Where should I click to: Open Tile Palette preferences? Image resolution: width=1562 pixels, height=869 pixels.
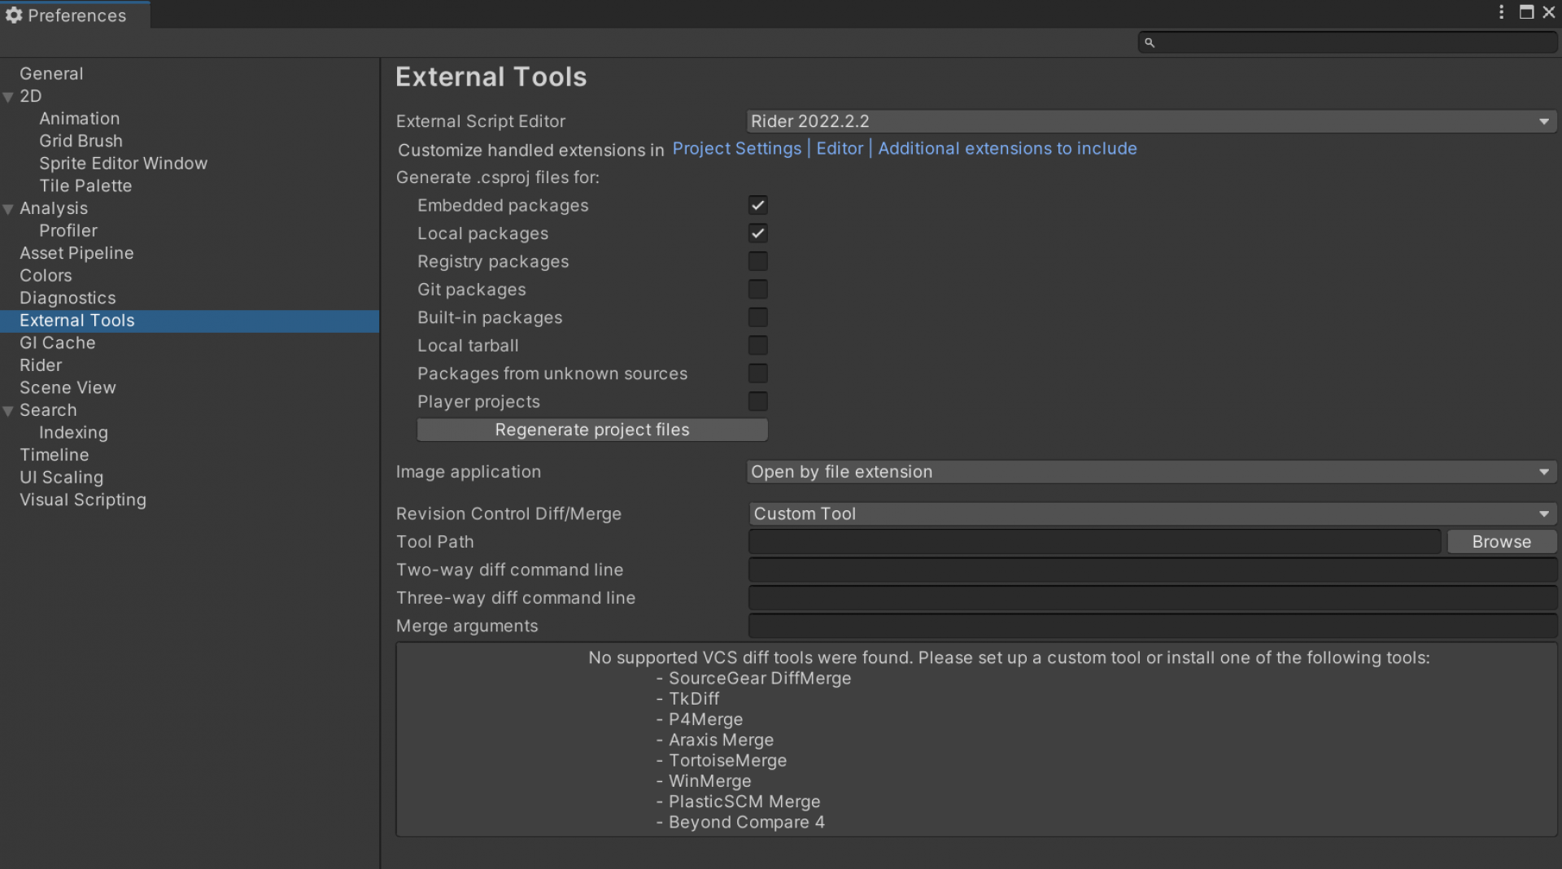(85, 186)
